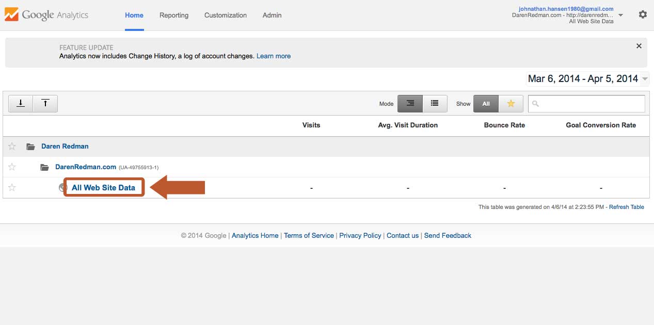
Task: Click the Bounce Rate column header
Action: [x=504, y=125]
